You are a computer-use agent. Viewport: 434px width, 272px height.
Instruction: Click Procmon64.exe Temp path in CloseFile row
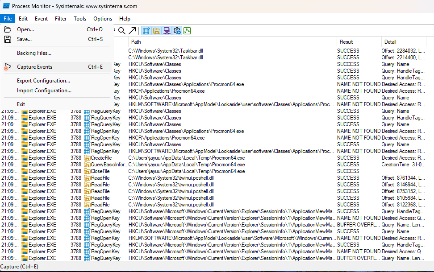click(x=187, y=171)
